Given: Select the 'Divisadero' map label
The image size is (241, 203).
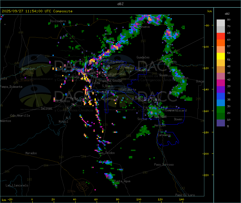Looking at the screenshot, I should click(58, 21).
